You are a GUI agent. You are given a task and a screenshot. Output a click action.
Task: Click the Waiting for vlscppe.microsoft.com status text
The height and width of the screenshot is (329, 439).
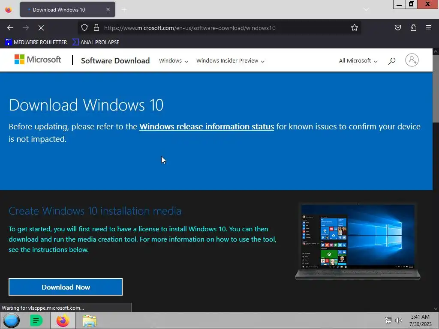pos(43,308)
